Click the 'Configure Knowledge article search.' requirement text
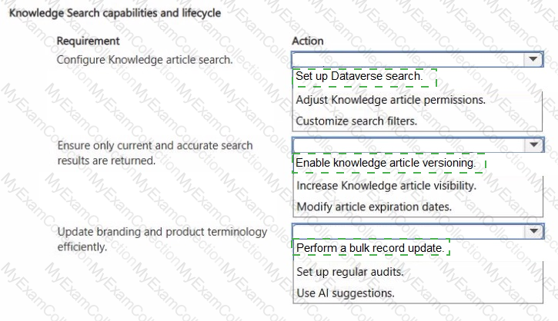 click(145, 60)
